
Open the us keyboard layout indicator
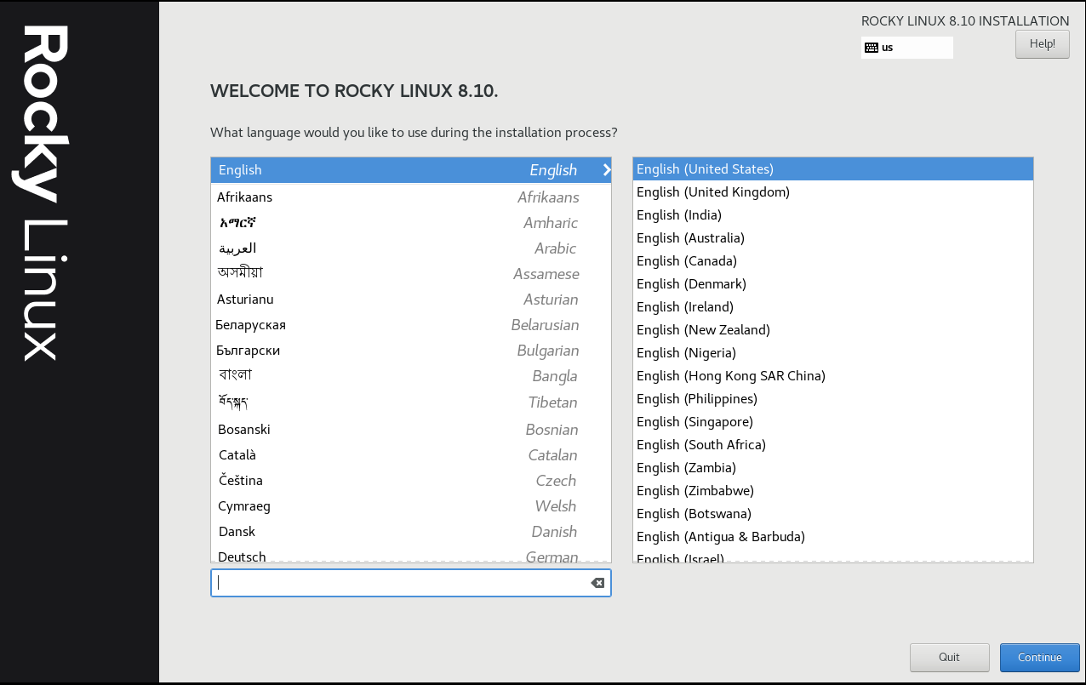click(907, 48)
